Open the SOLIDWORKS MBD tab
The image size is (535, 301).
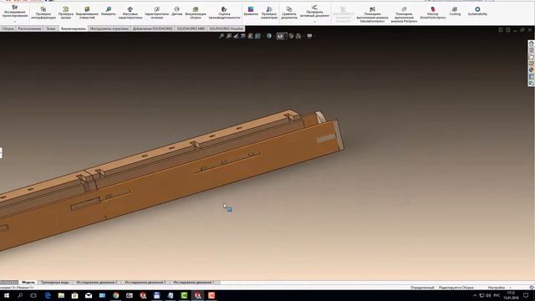[191, 28]
